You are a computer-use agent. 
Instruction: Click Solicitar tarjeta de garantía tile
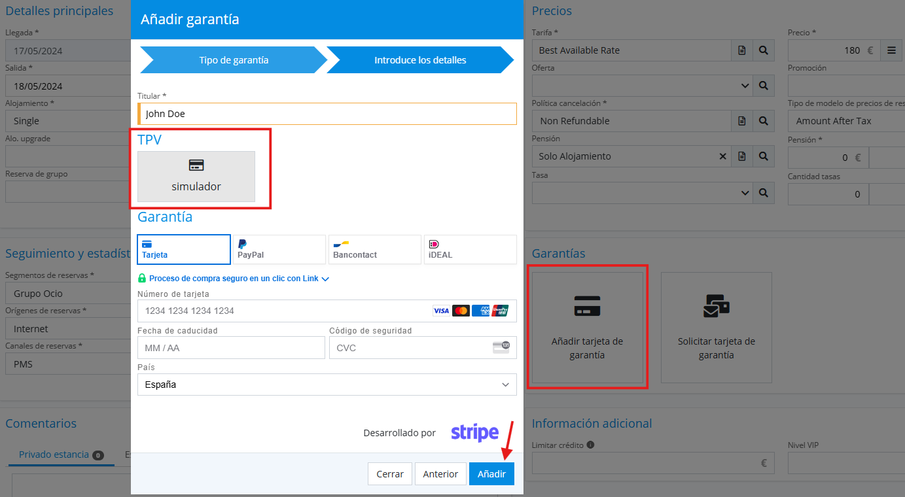point(716,327)
